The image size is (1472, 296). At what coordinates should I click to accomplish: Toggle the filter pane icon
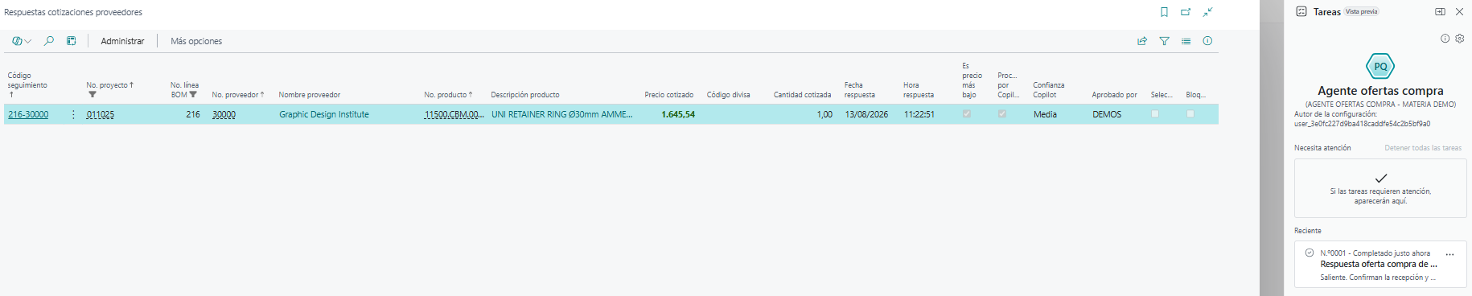(x=1164, y=41)
